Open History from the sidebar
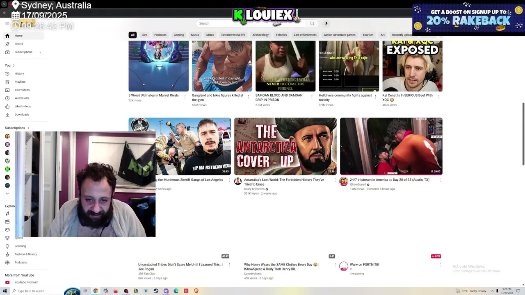This screenshot has height=295, width=525. point(19,74)
